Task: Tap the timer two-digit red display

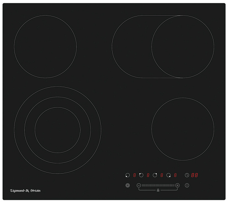Action: pyautogui.click(x=195, y=175)
